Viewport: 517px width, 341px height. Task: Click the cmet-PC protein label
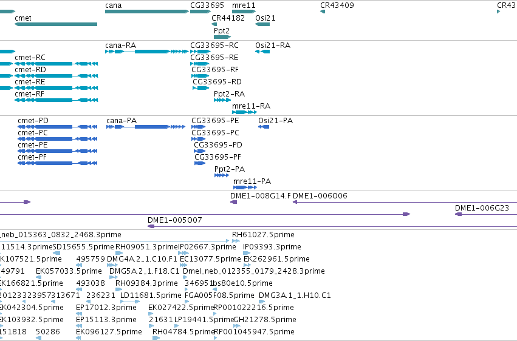tap(33, 133)
